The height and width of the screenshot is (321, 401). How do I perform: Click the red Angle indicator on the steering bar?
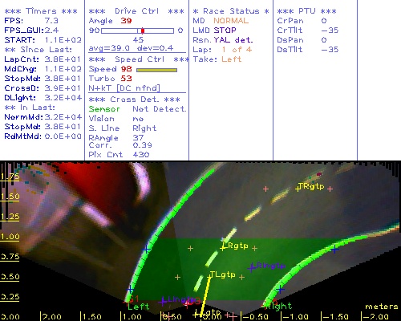[143, 30]
